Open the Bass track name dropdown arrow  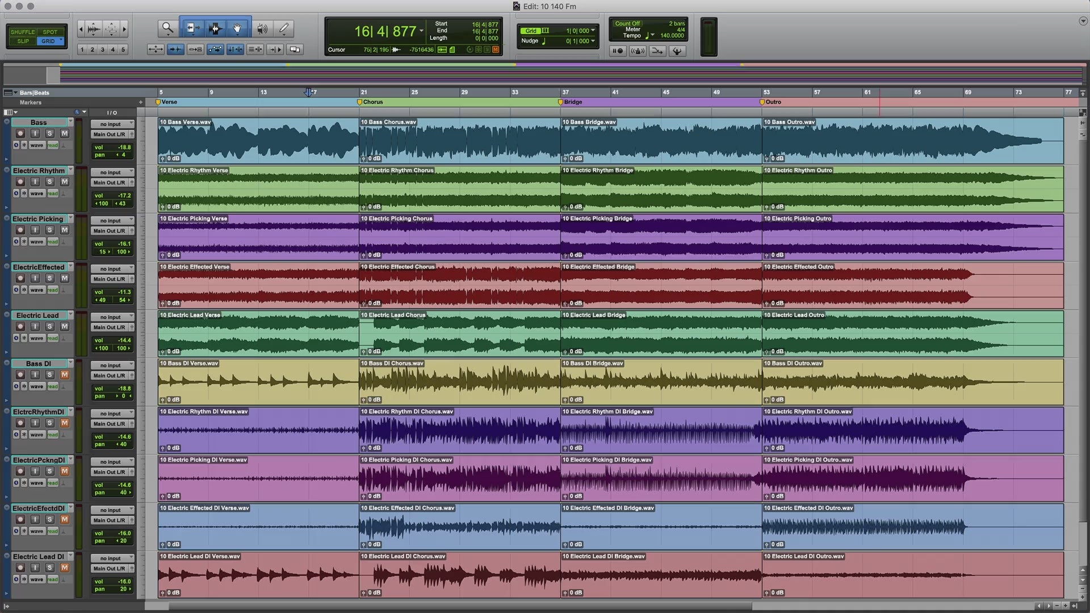pyautogui.click(x=70, y=122)
